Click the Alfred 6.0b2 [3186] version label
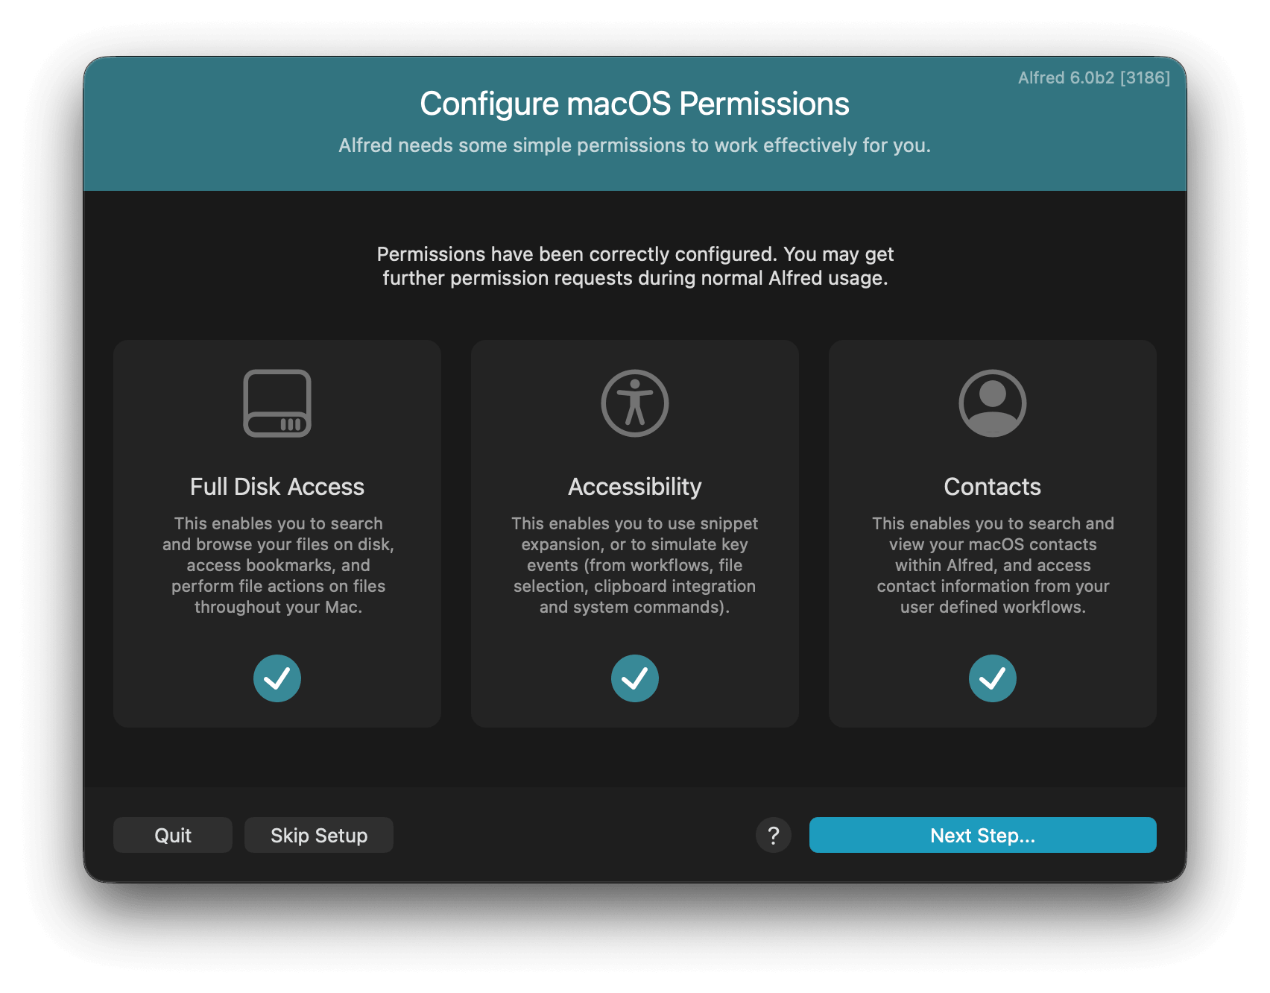This screenshot has width=1270, height=993. 1094,78
